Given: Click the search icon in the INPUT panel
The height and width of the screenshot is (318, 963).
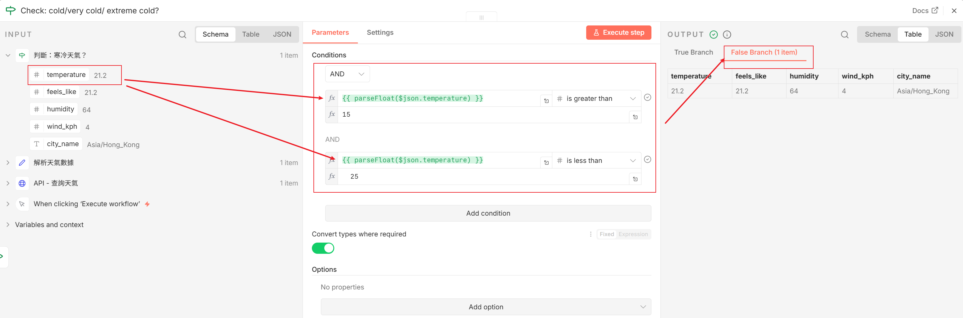Looking at the screenshot, I should pos(182,35).
